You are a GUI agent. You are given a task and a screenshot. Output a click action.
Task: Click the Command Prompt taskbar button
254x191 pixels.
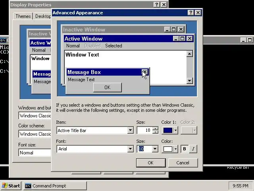coord(55,186)
